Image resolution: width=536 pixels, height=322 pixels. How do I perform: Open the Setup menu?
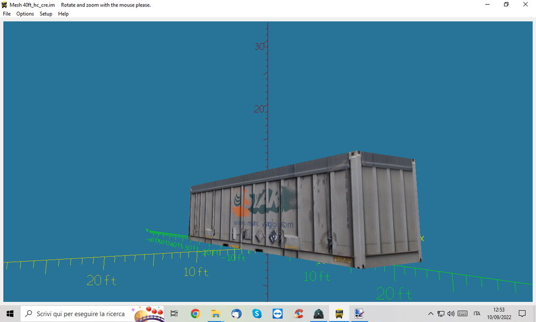click(x=46, y=14)
